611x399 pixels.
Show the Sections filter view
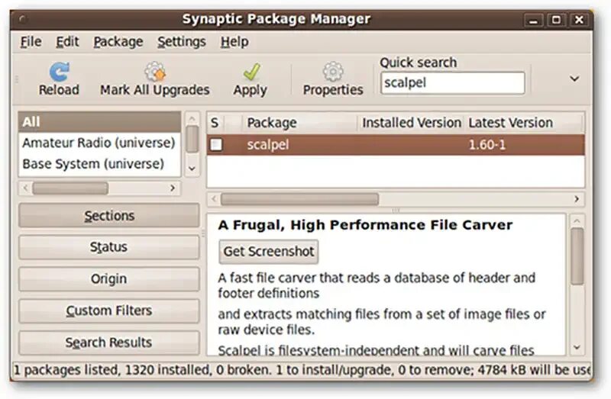tap(109, 216)
